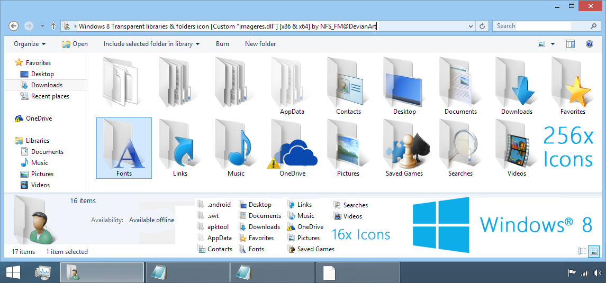Open the Help question mark button

(590, 44)
